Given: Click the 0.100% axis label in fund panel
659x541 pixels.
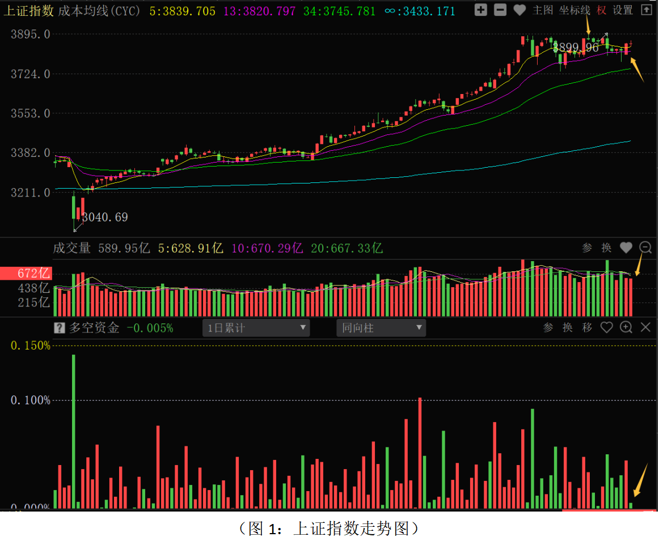Looking at the screenshot, I should pos(30,400).
